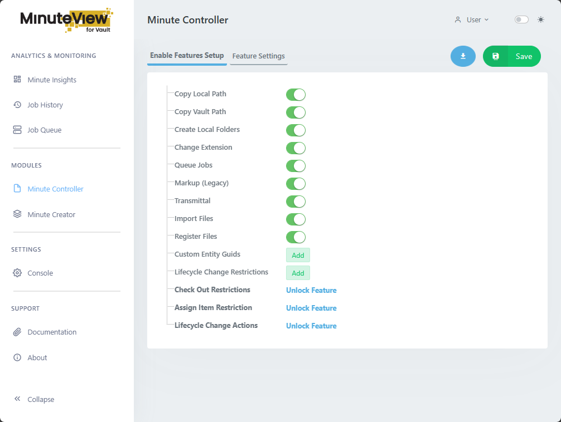Toggle the Register Files switch off
Image resolution: width=561 pixels, height=422 pixels.
296,237
